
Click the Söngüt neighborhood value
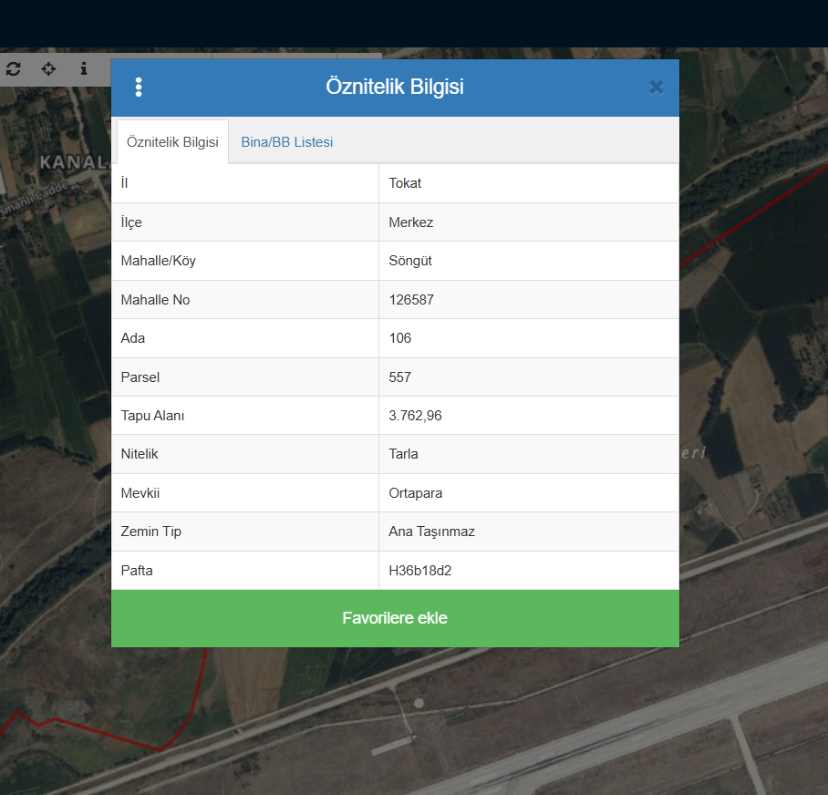pos(410,261)
